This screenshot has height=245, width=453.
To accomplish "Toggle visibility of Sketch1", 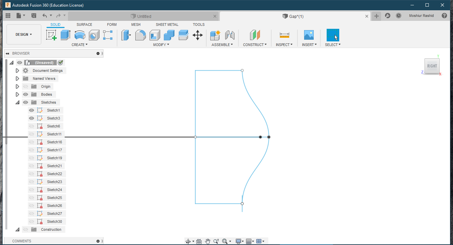I will (x=31, y=110).
